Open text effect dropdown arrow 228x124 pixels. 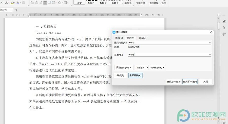9,3
